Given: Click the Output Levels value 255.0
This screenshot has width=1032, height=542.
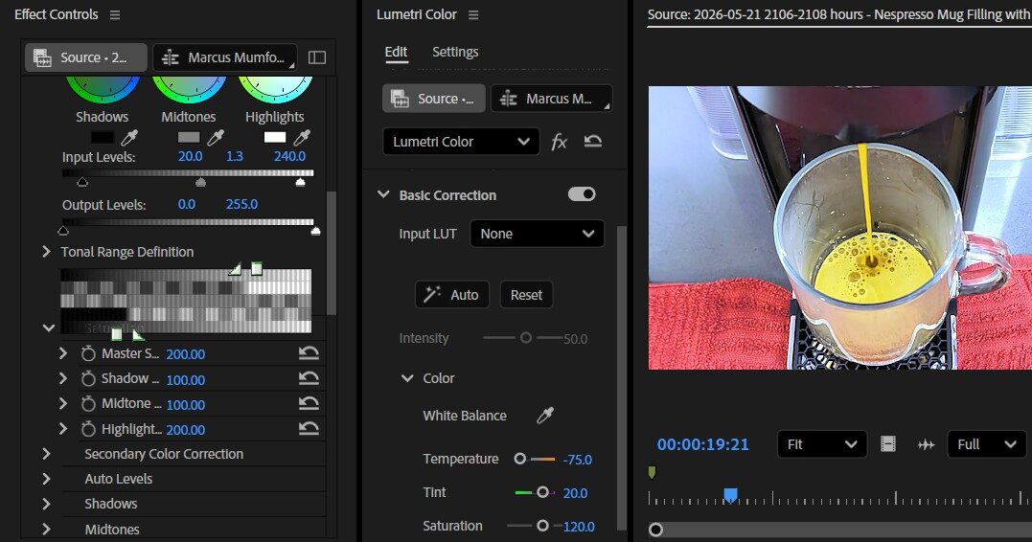Looking at the screenshot, I should click(241, 205).
